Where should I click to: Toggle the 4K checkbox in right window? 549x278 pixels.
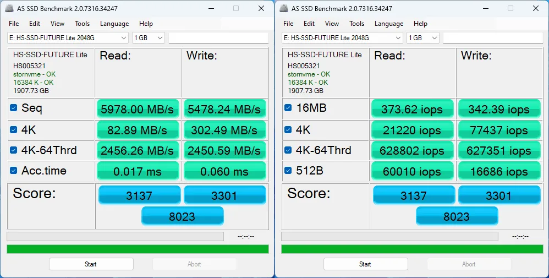coord(288,130)
